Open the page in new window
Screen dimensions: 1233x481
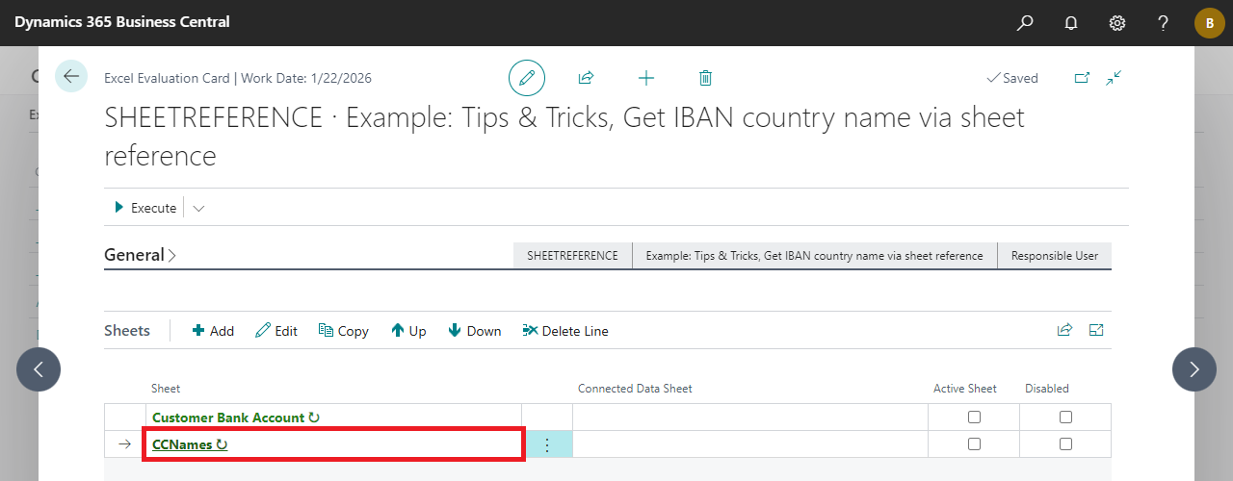point(1082,78)
